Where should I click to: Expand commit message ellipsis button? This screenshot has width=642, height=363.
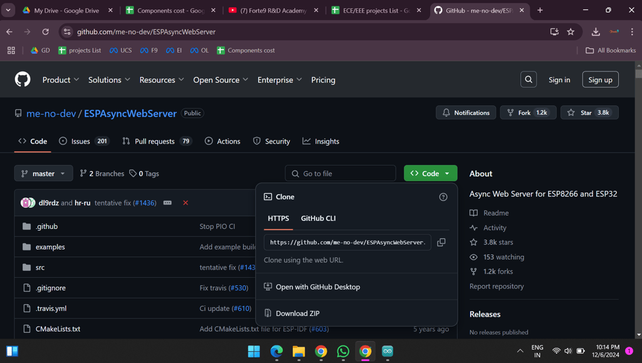click(x=167, y=203)
